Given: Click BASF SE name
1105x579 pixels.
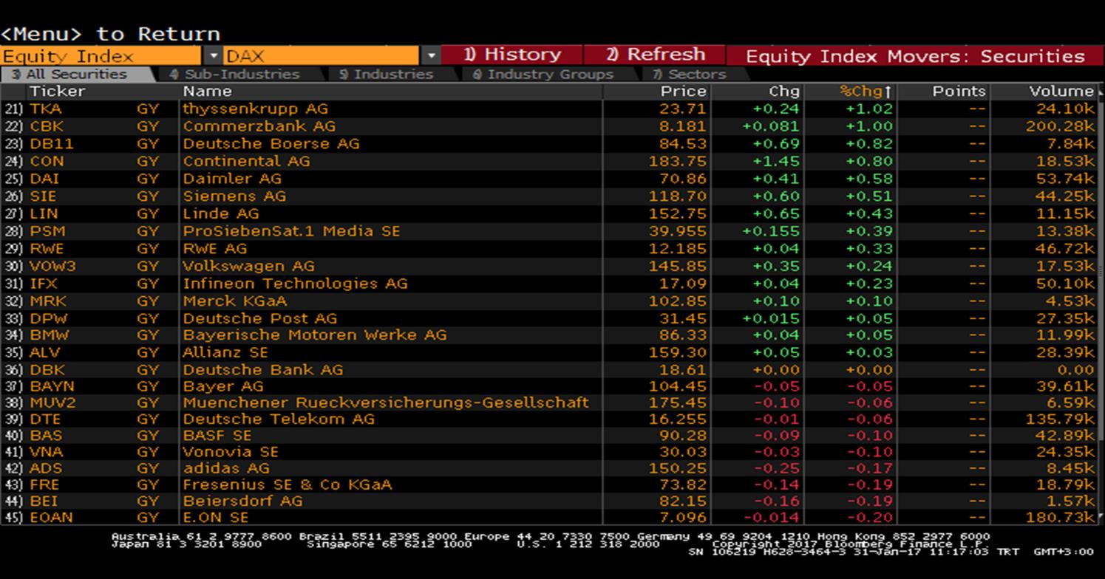Looking at the screenshot, I should 217,436.
